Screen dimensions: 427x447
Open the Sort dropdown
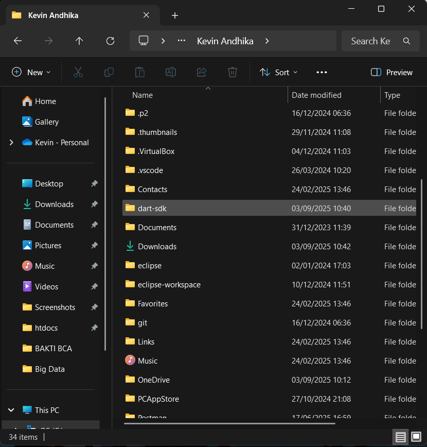pos(278,72)
